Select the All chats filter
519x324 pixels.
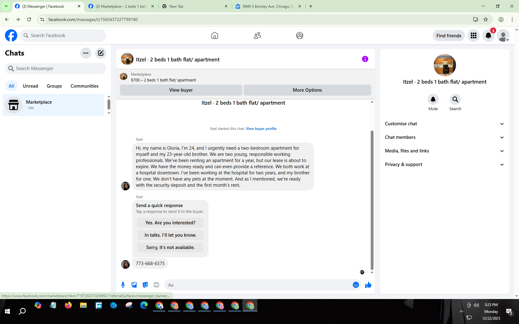(11, 86)
